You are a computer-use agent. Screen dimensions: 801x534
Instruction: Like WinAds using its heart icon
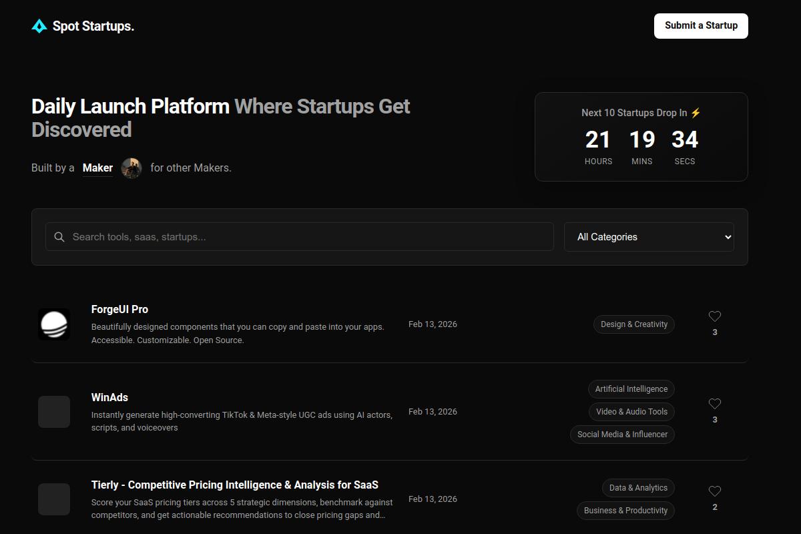point(715,404)
